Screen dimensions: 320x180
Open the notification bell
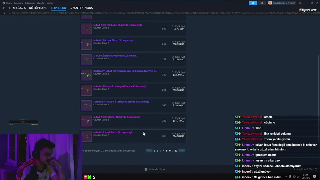point(262,3)
